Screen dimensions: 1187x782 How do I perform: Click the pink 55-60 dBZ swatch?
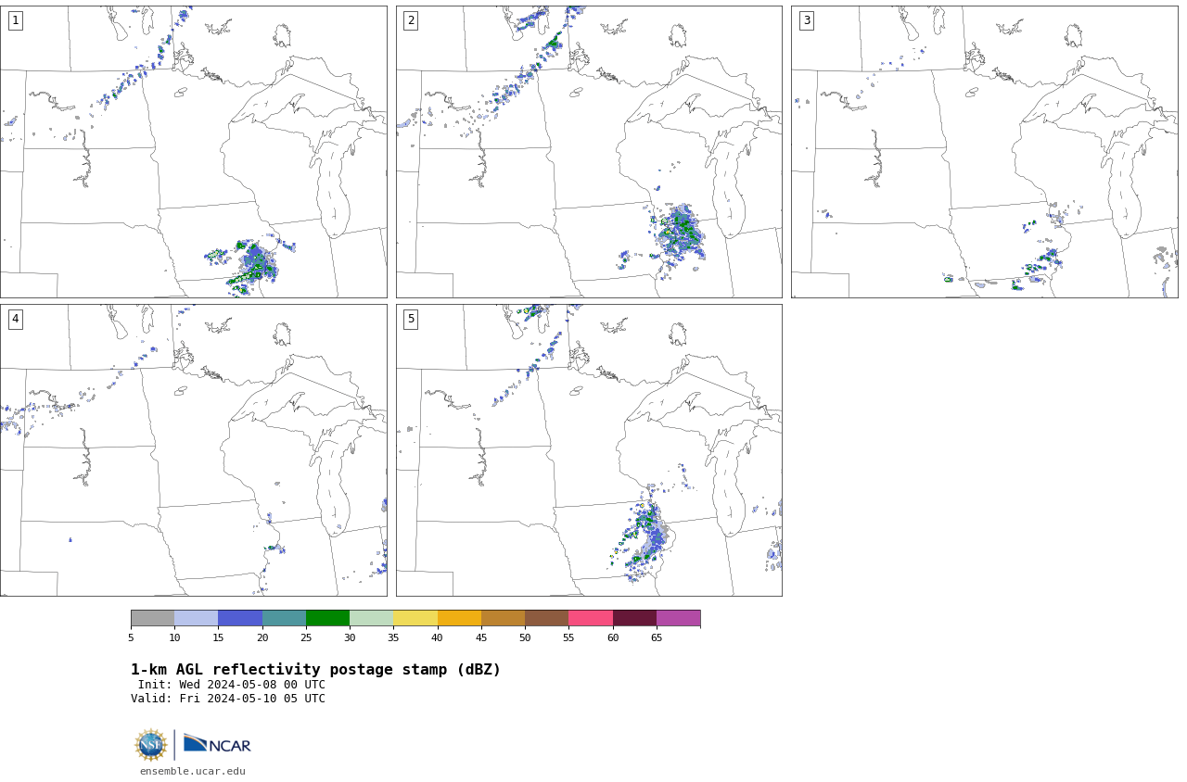coord(591,618)
